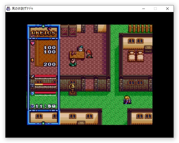Click the dresser beside the beds
179x143 pixels.
click(148, 49)
